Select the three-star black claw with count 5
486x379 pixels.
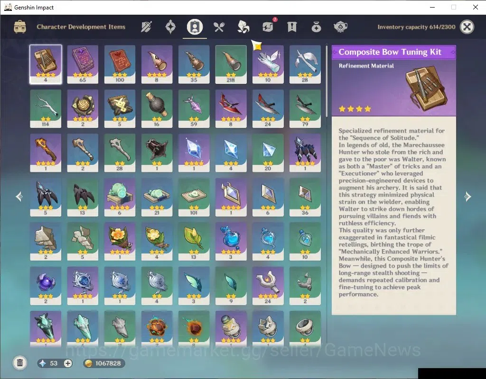(46, 197)
